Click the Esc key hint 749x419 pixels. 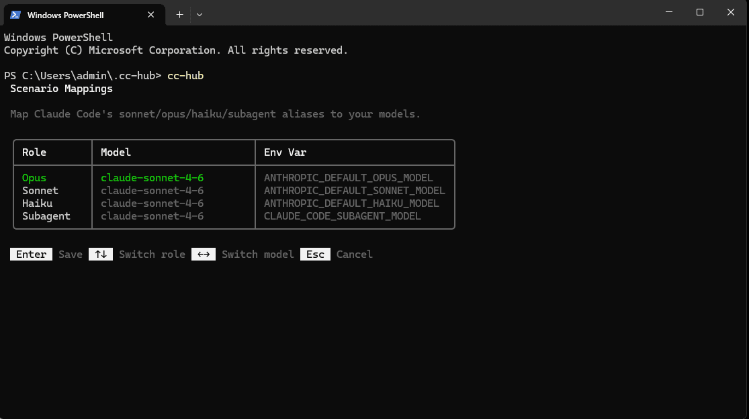315,254
